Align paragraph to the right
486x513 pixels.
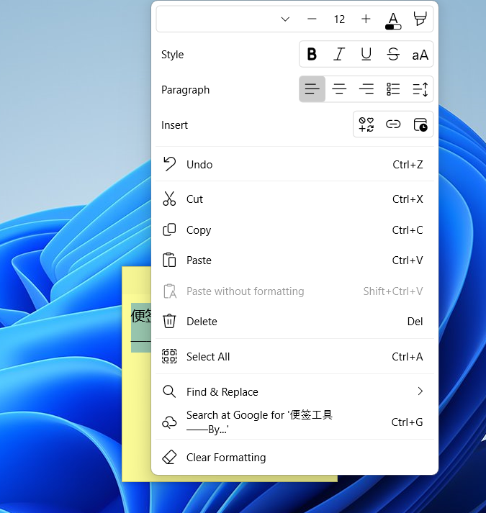(366, 89)
